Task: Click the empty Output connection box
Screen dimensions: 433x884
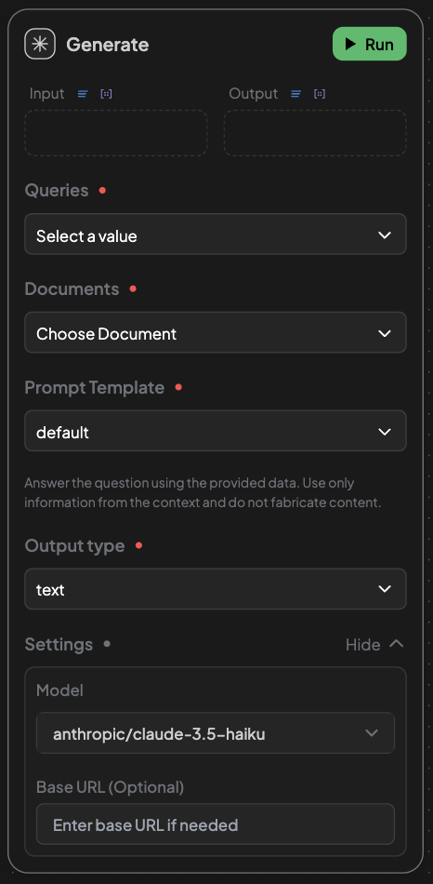Action: [x=315, y=133]
